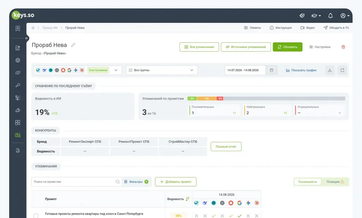
Task: Click the share export icon button
Action: (342, 70)
